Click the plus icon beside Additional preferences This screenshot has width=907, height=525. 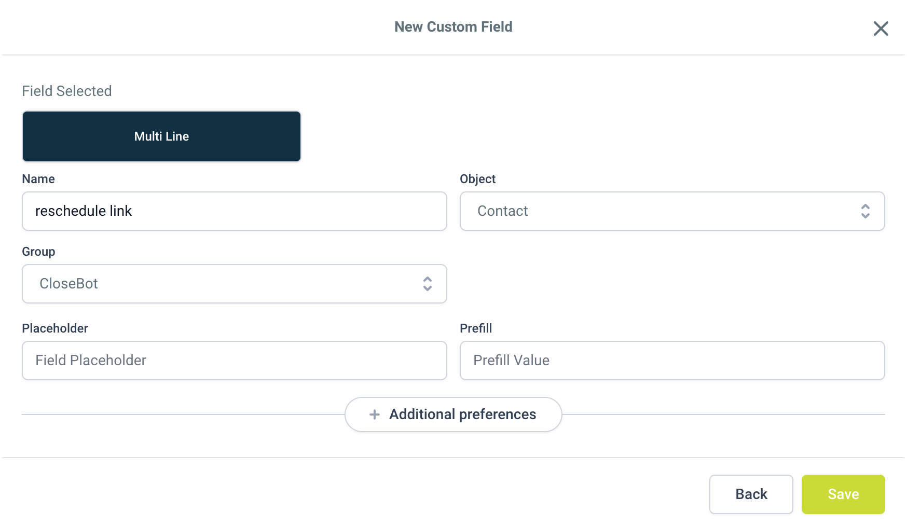click(375, 415)
